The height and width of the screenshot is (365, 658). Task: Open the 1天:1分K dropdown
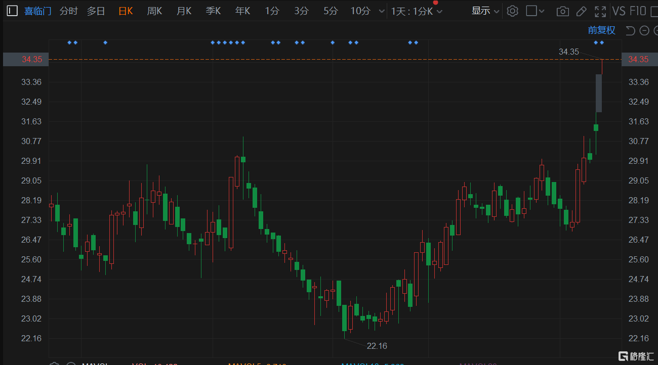click(x=417, y=11)
